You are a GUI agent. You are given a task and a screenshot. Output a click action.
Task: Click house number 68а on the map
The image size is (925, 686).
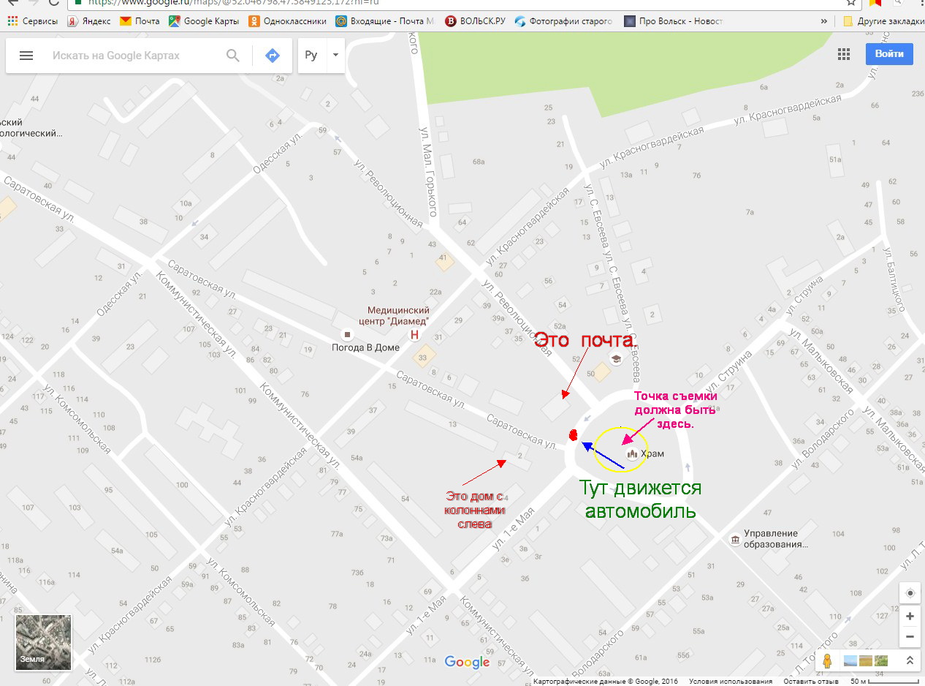click(x=479, y=162)
